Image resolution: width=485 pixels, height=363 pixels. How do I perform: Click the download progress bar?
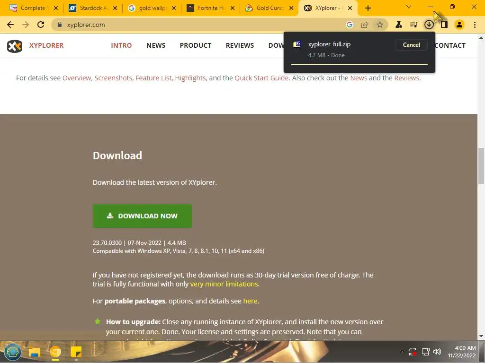click(x=359, y=64)
